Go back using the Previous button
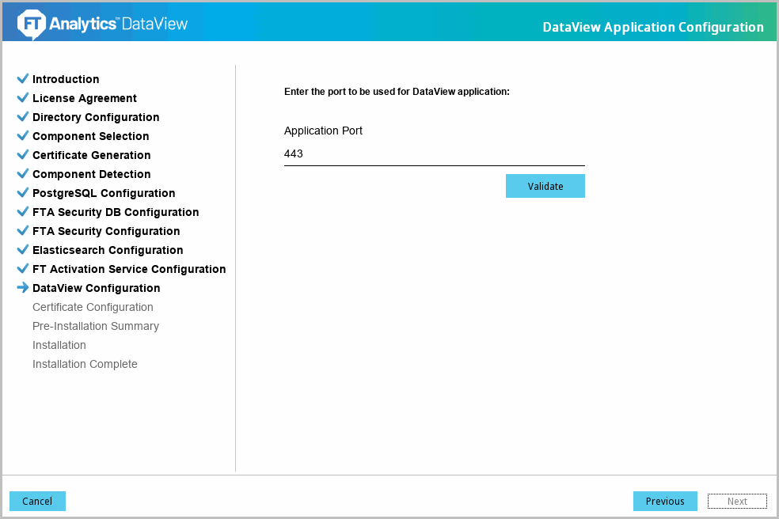 665,501
